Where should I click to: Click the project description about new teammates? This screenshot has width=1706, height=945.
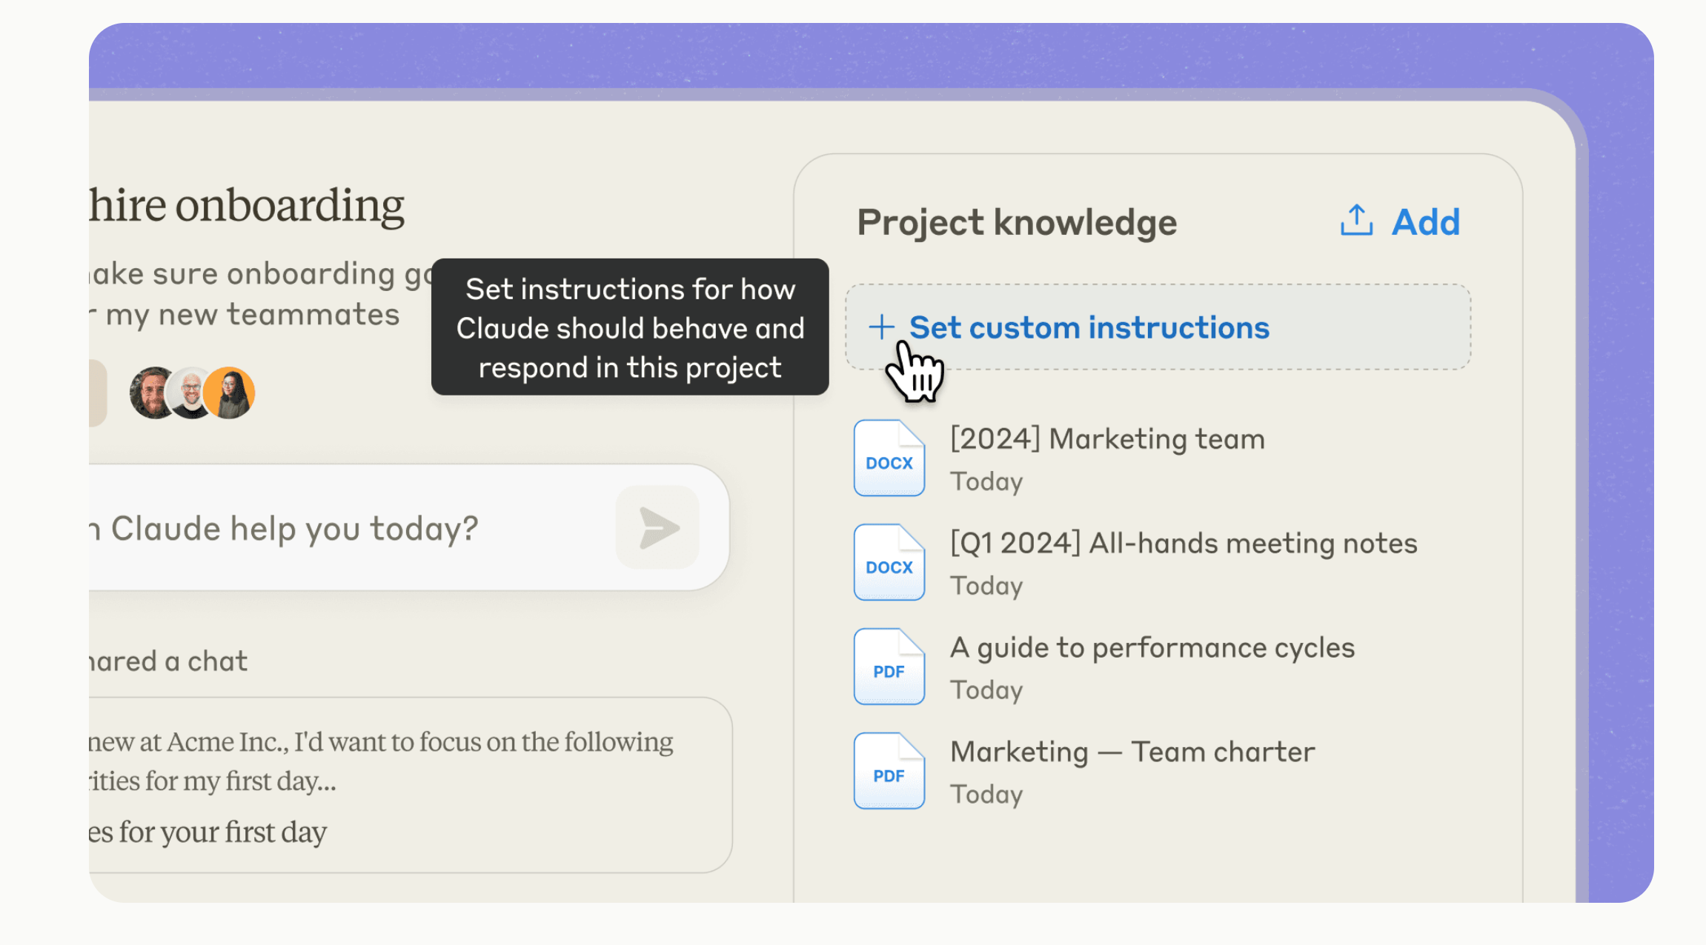261,294
